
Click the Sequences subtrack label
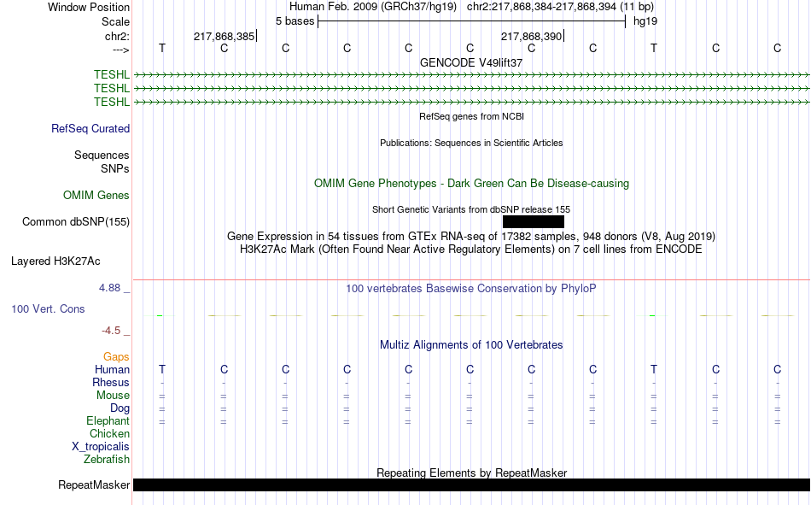(102, 155)
